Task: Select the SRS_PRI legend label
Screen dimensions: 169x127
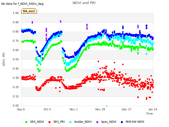Action: click(x=59, y=122)
